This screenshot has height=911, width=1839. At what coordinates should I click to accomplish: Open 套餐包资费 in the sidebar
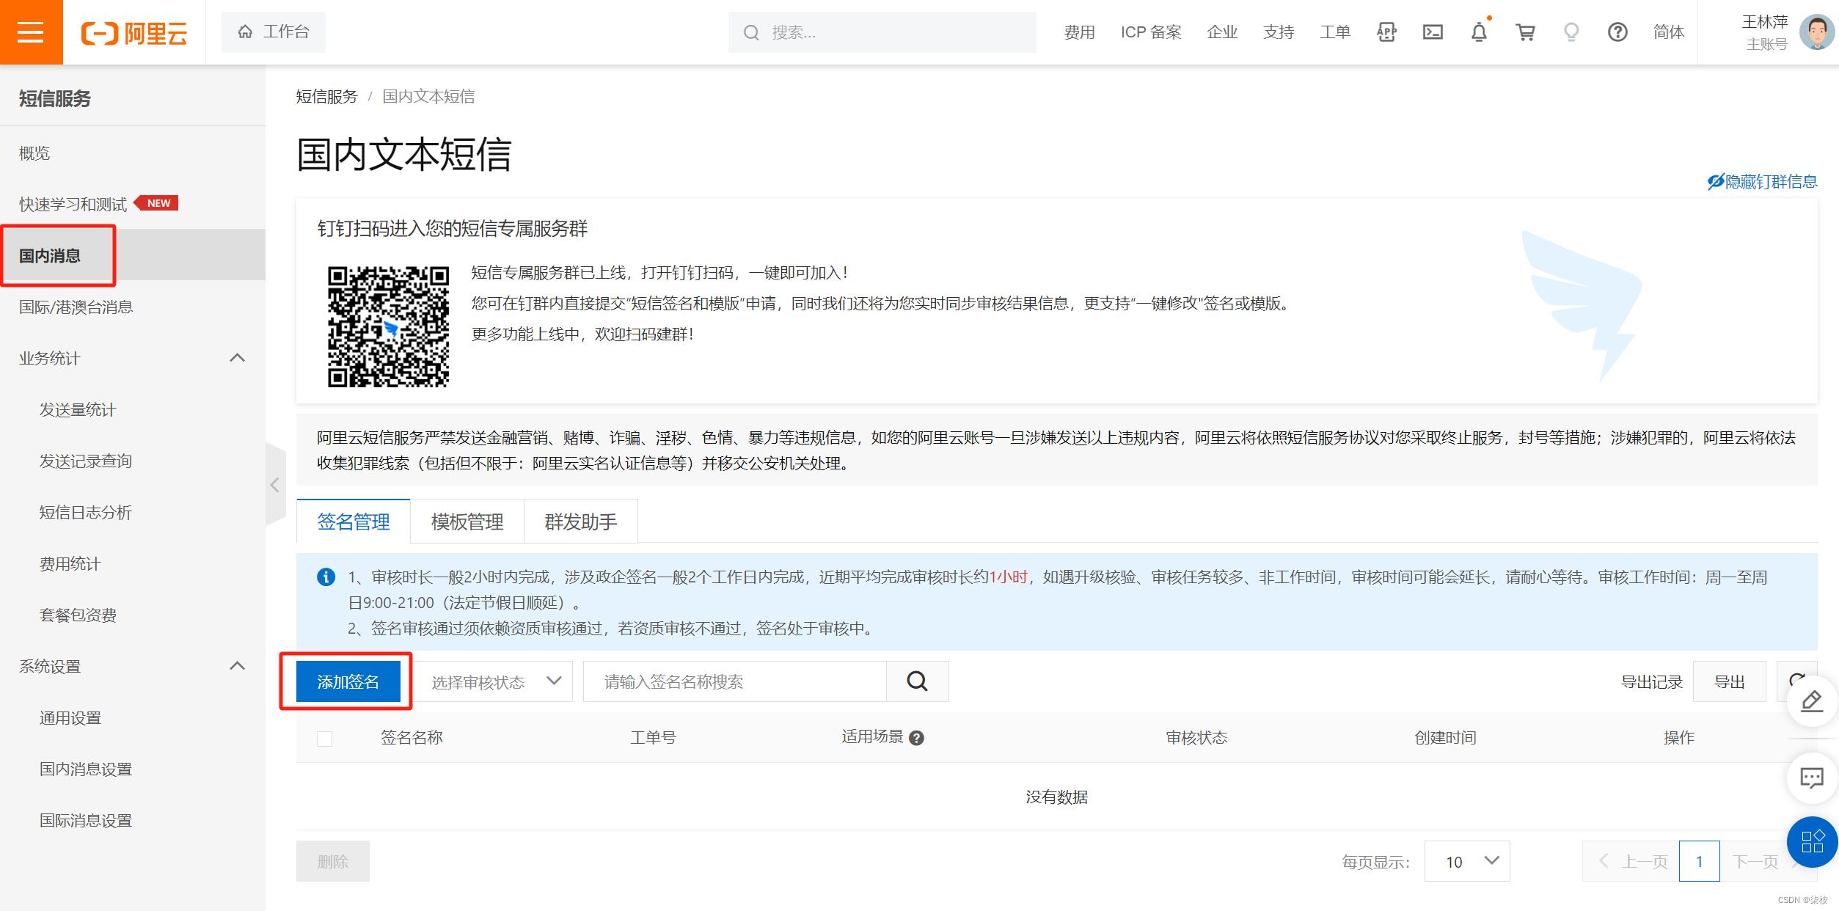[78, 615]
